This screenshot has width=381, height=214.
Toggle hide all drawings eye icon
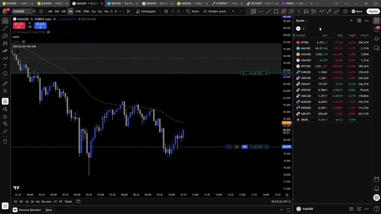click(x=5, y=124)
